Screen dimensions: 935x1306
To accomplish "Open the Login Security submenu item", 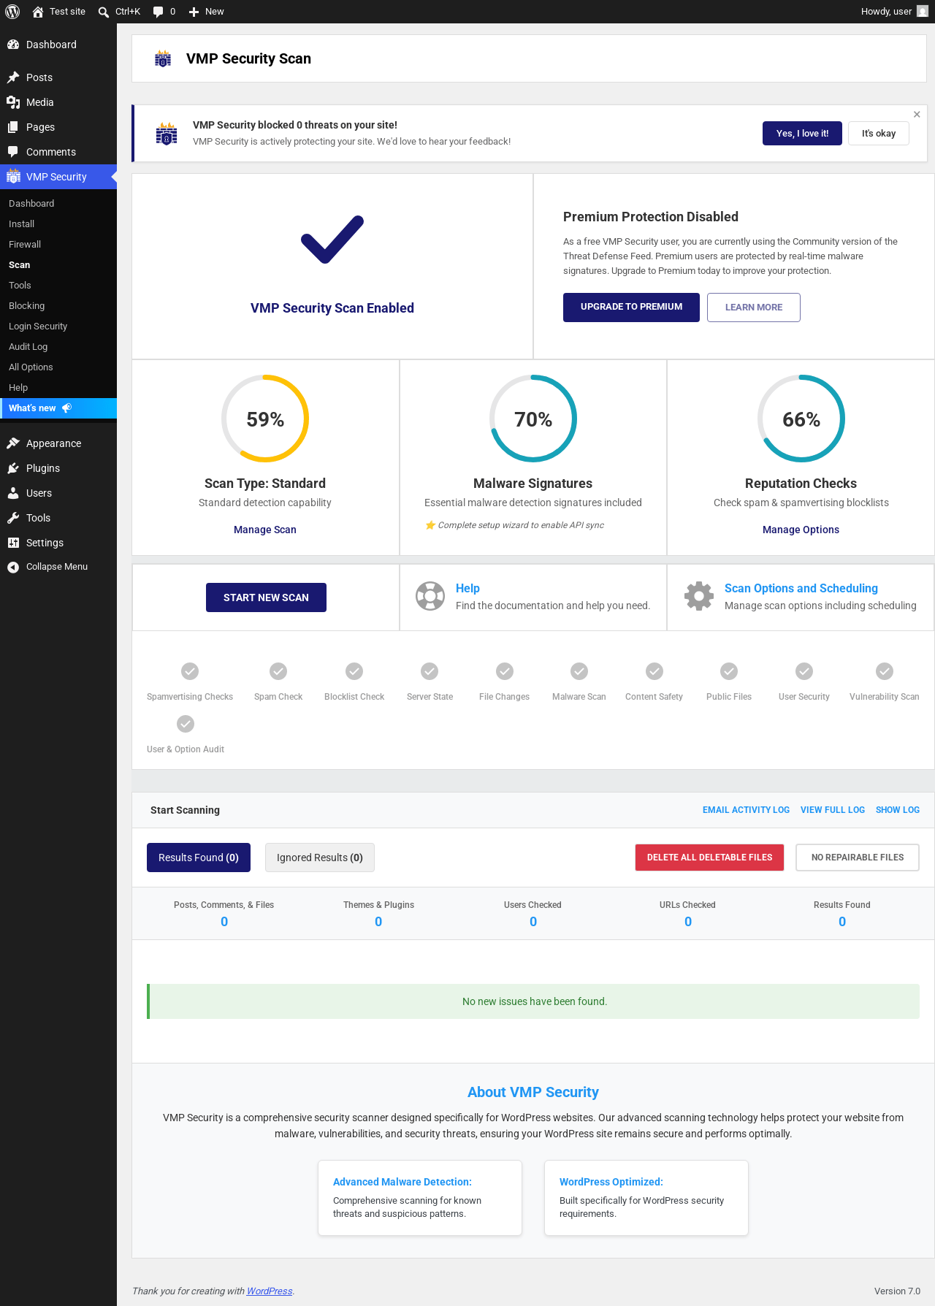I will click(58, 326).
